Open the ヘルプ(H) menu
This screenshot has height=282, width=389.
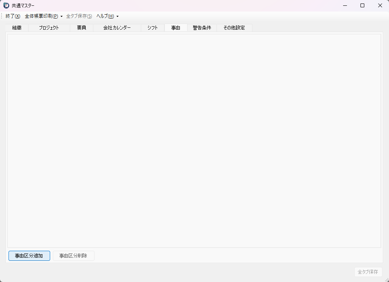click(x=105, y=16)
